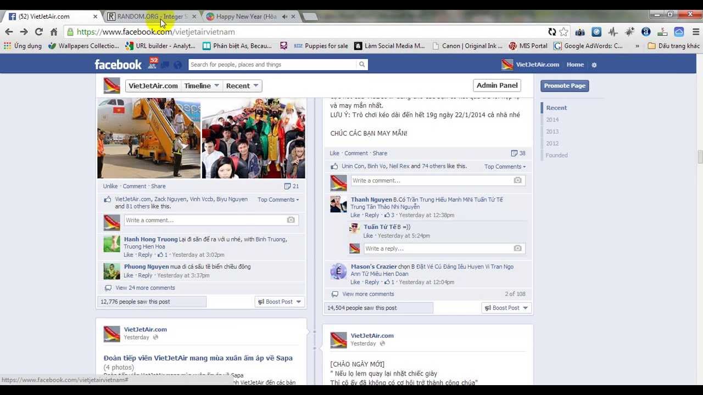Click the camera extension icon in the toolbar

tap(580, 32)
